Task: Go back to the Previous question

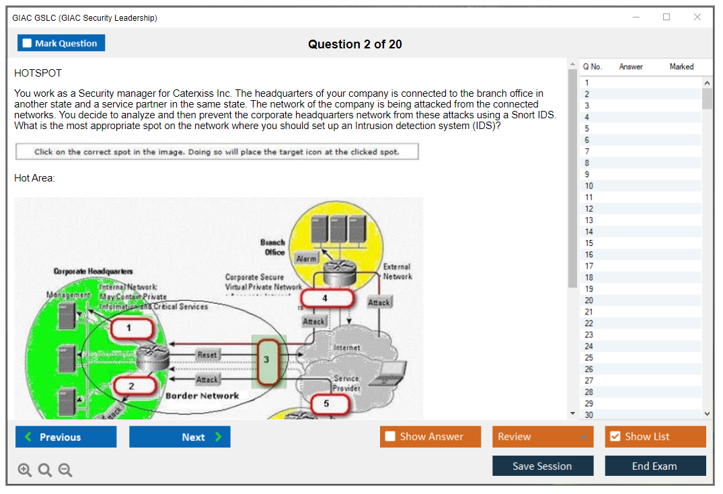Action: click(66, 437)
